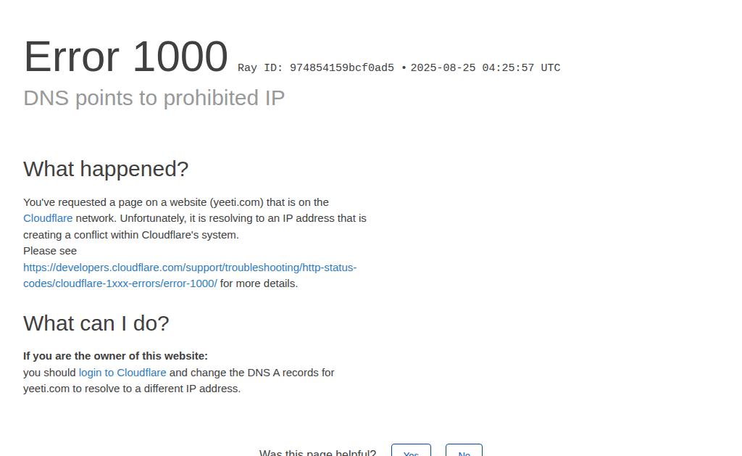Click the bold "If you are the owner" text
Image resolution: width=742 pixels, height=456 pixels.
(x=115, y=356)
